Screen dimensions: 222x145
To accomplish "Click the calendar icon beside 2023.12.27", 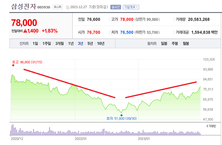I will coord(68,7).
